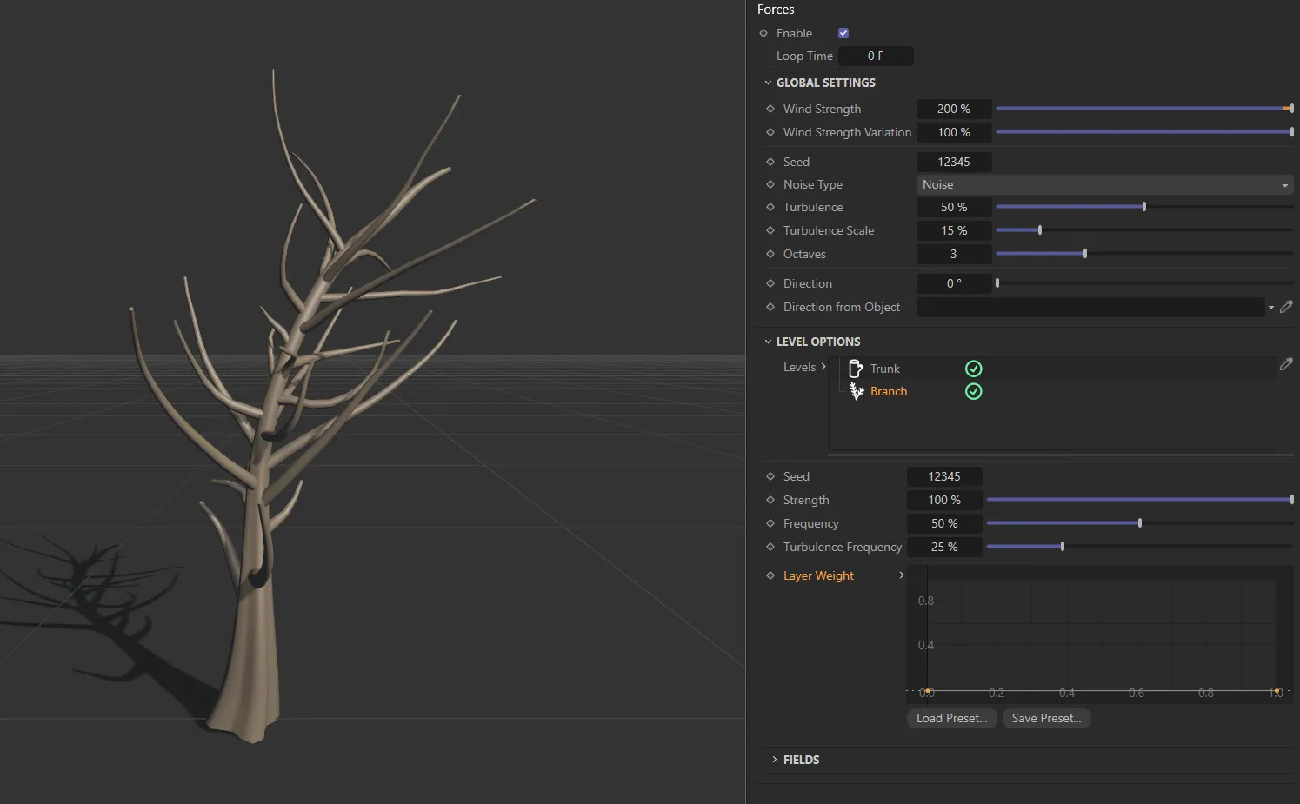Expand the FIELDS section

[x=775, y=760]
